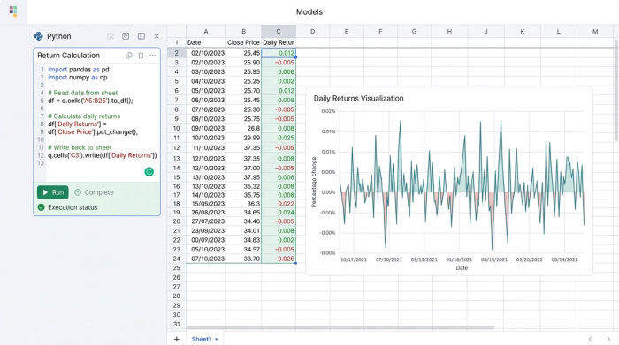Delete the Return Calculation code cell

click(141, 56)
